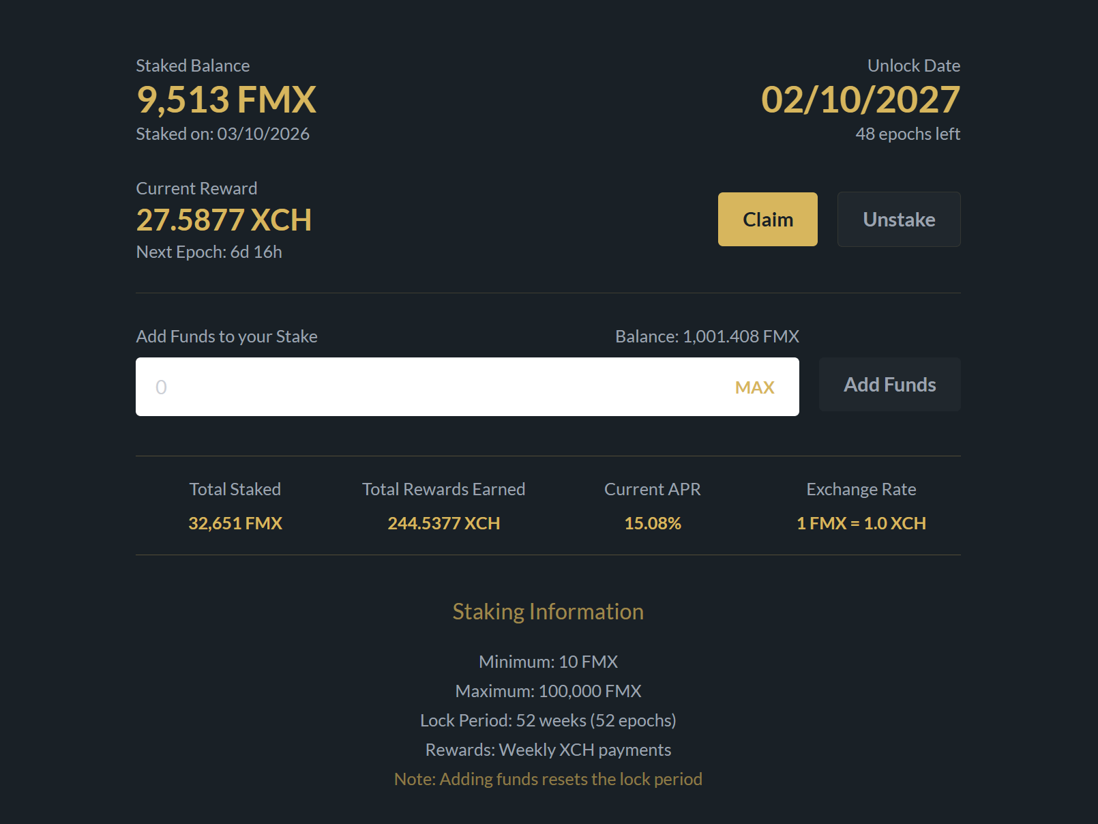Click the 32,651 FMX total staked value

point(235,523)
